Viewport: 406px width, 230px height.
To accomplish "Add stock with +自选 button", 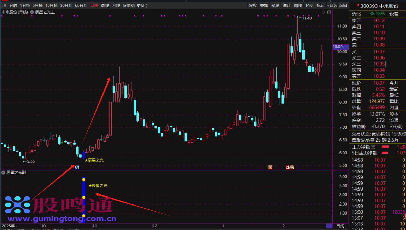I will [x=332, y=5].
